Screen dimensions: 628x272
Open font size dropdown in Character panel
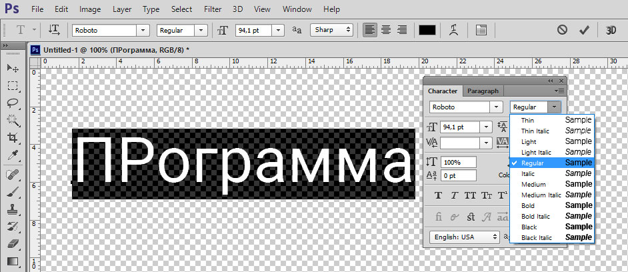click(487, 127)
